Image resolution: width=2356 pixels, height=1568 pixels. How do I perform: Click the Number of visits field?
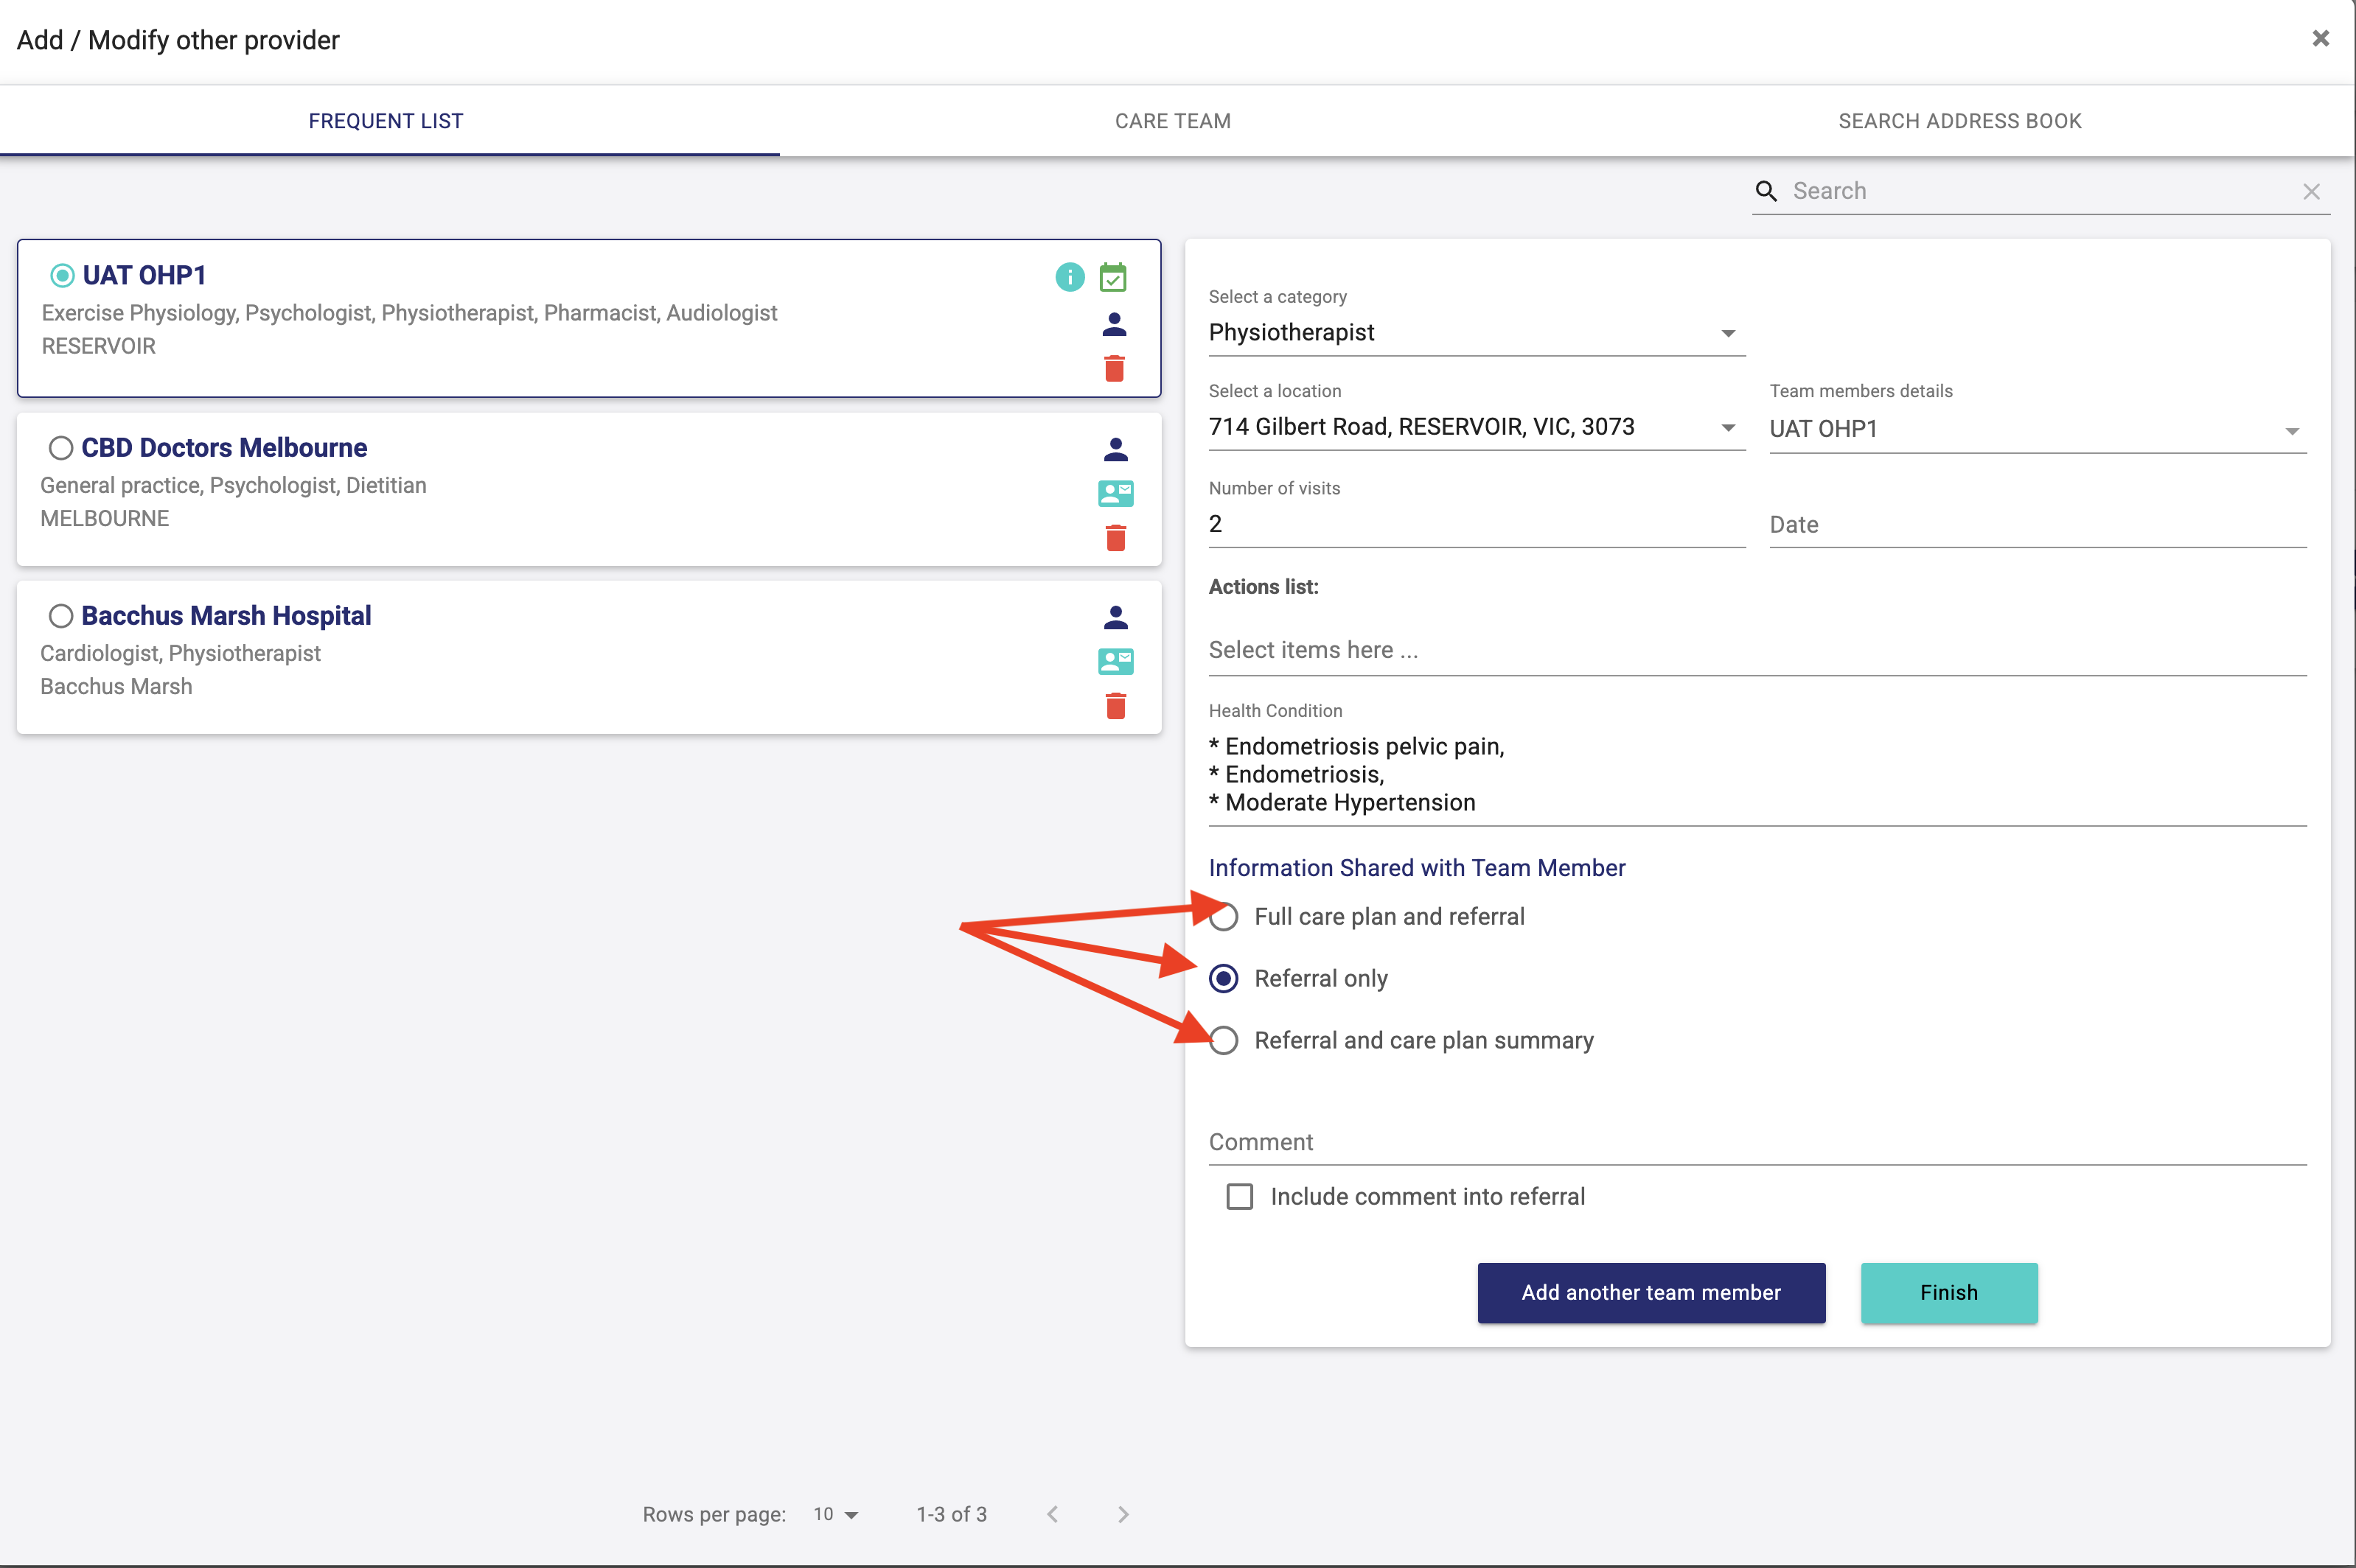click(1477, 524)
